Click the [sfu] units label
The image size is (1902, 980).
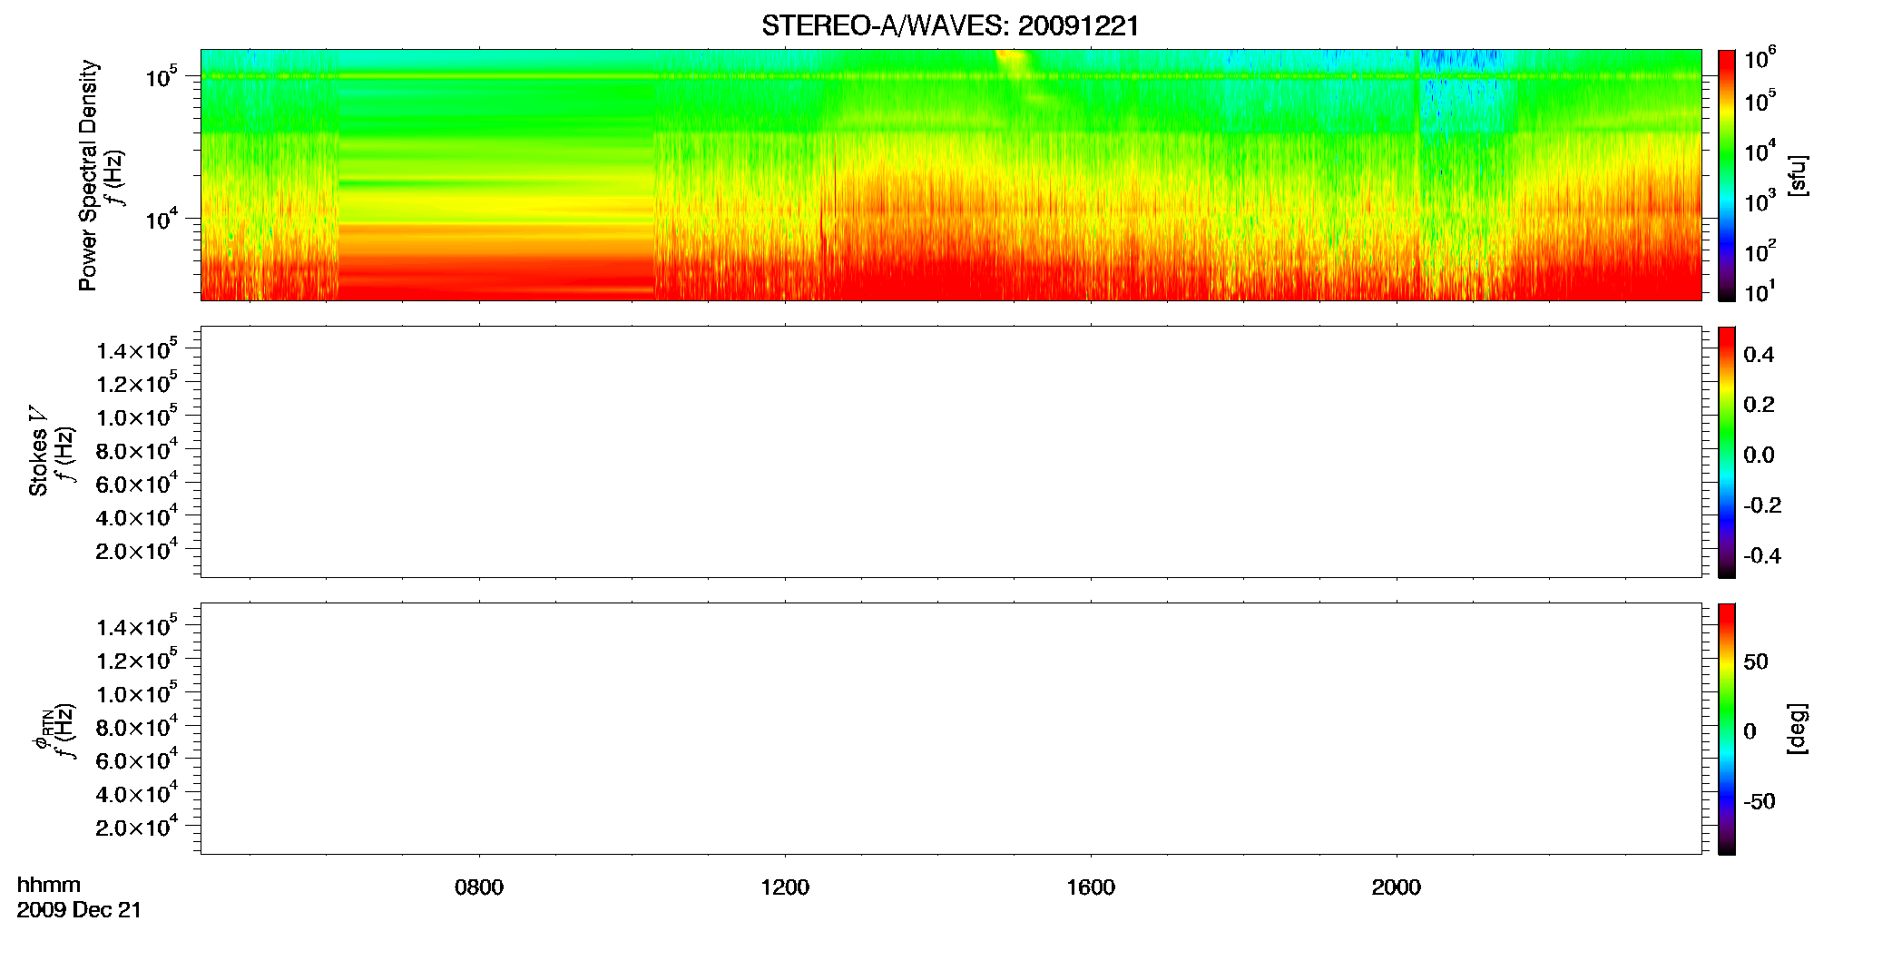point(1797,175)
